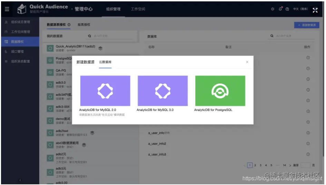Toggle the fullscreen expand icon

pos(315,10)
